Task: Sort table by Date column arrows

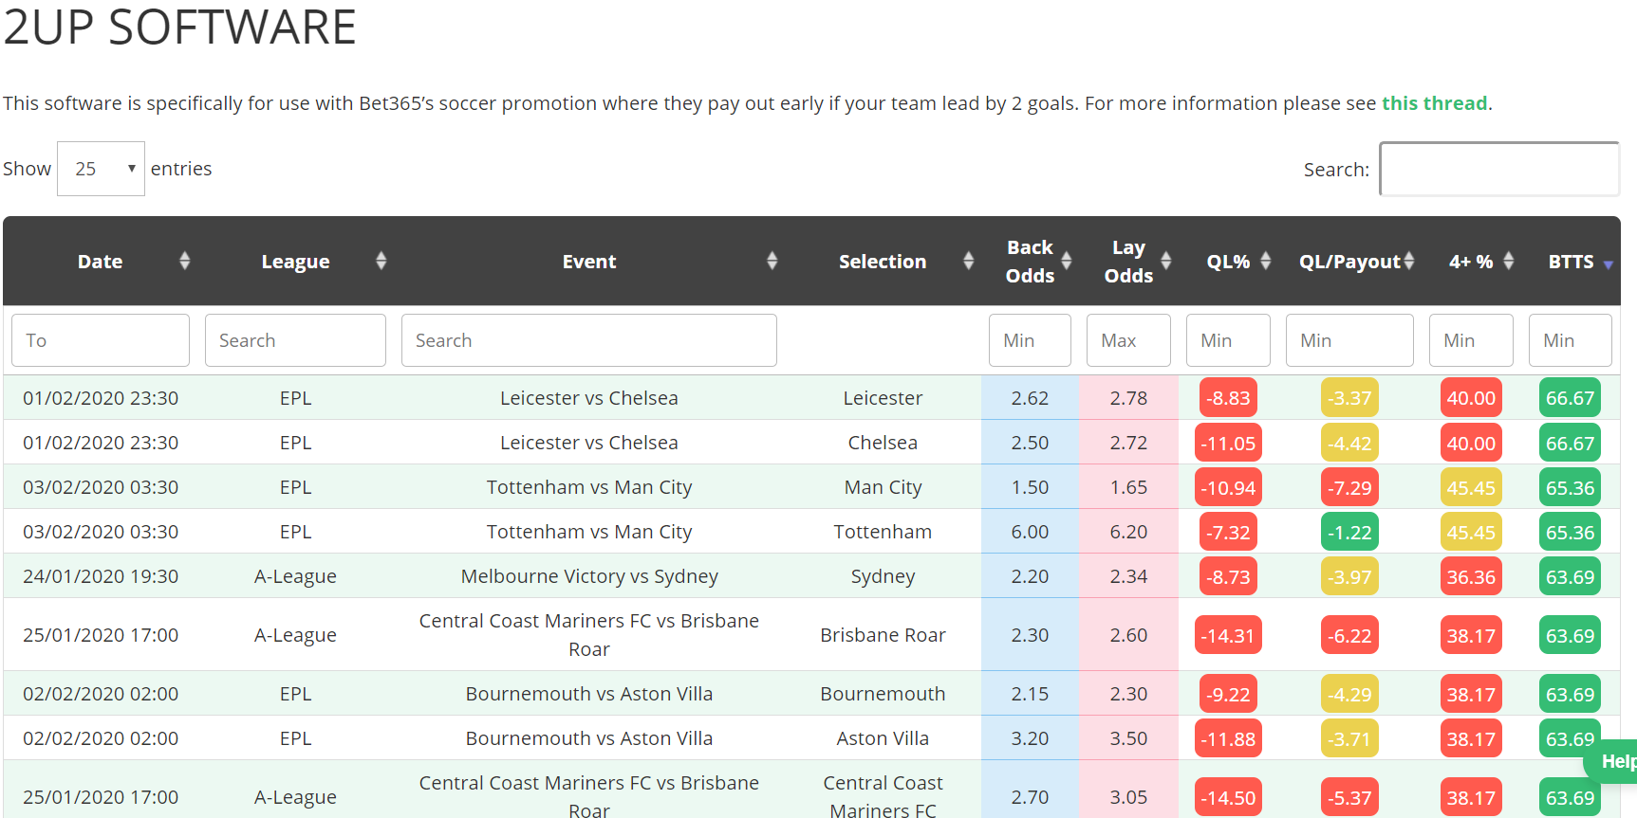Action: tap(184, 261)
